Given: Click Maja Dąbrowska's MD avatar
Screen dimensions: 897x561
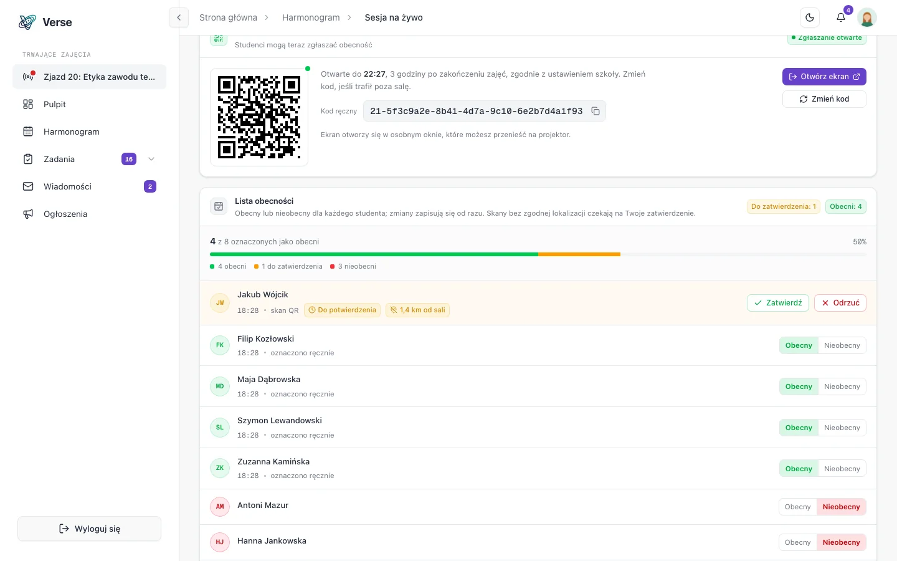Looking at the screenshot, I should tap(220, 386).
